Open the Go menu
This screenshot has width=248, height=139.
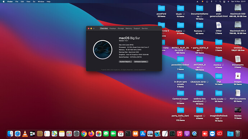click(34, 1)
